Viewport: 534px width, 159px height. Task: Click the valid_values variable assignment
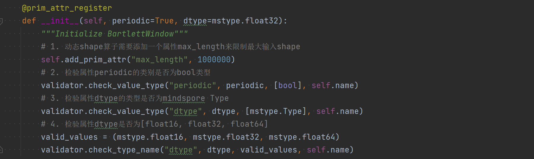[x=69, y=137]
